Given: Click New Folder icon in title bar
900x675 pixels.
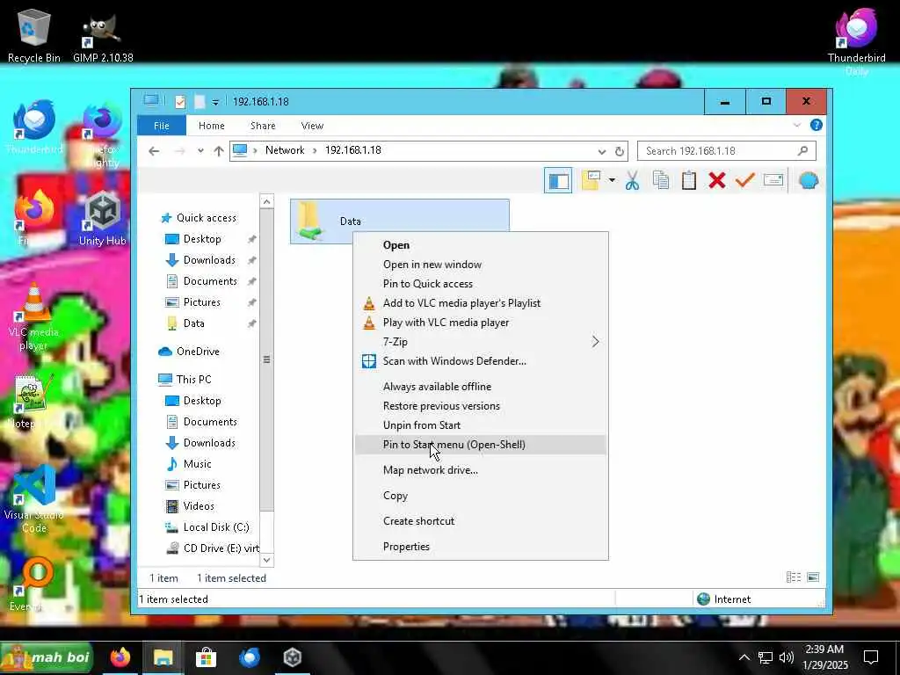Looking at the screenshot, I should coord(200,102).
